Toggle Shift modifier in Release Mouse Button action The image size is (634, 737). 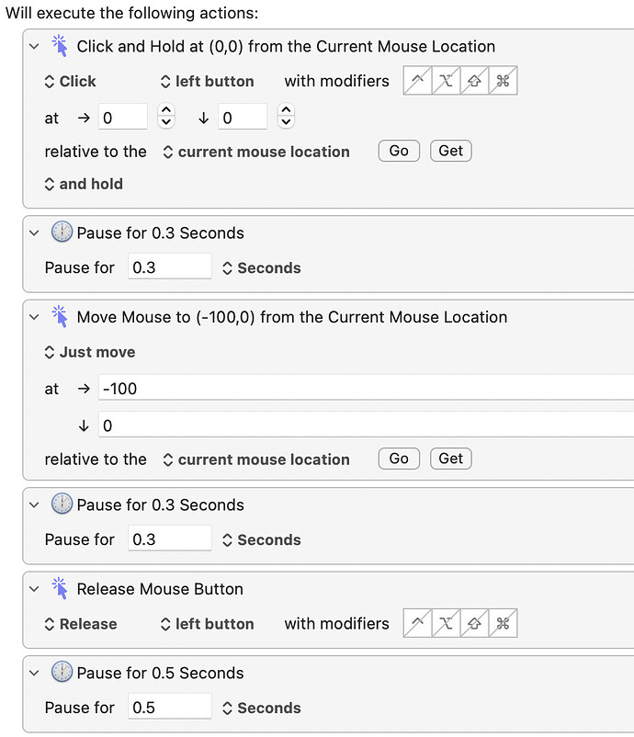tap(474, 624)
